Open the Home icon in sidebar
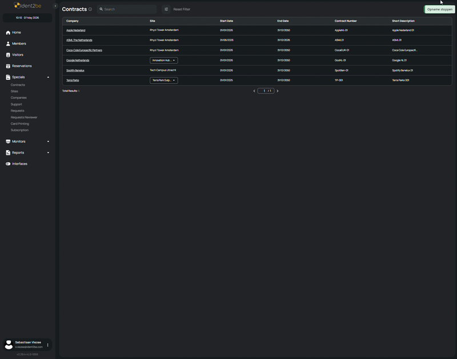Viewport: 457px width, 359px height. 8,33
